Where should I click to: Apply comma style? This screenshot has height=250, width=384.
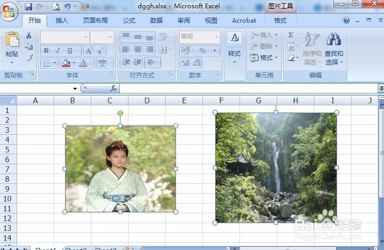[x=215, y=51]
